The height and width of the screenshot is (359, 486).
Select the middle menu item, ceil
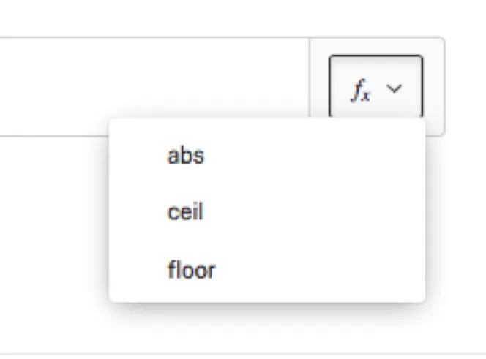(x=185, y=213)
